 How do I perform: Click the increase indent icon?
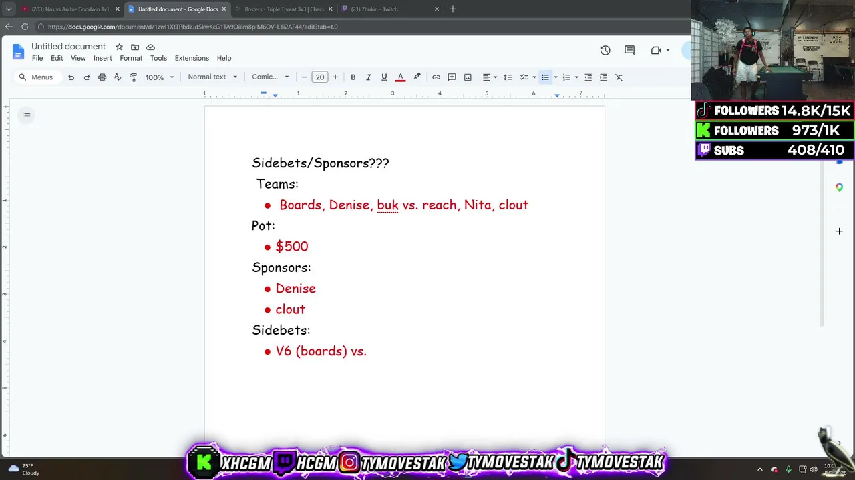pyautogui.click(x=603, y=77)
